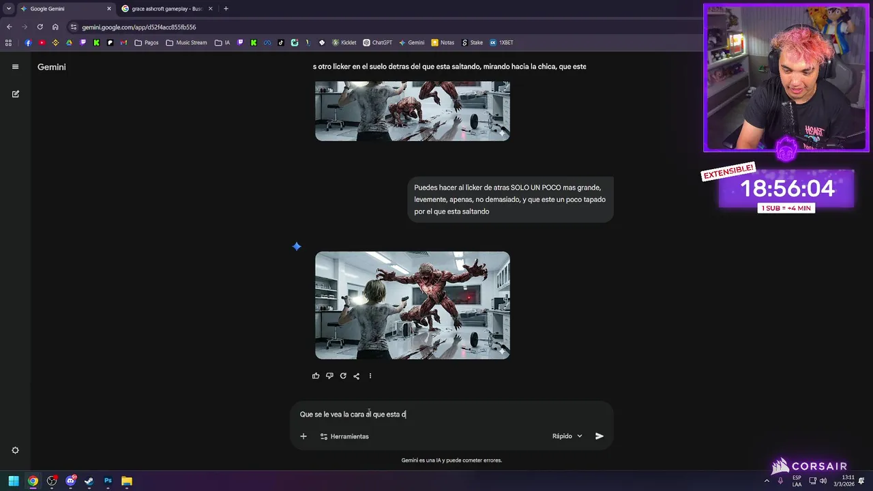Give thumbs up to the generated image

316,376
